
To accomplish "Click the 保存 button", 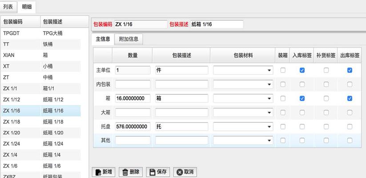I will coord(158,172).
